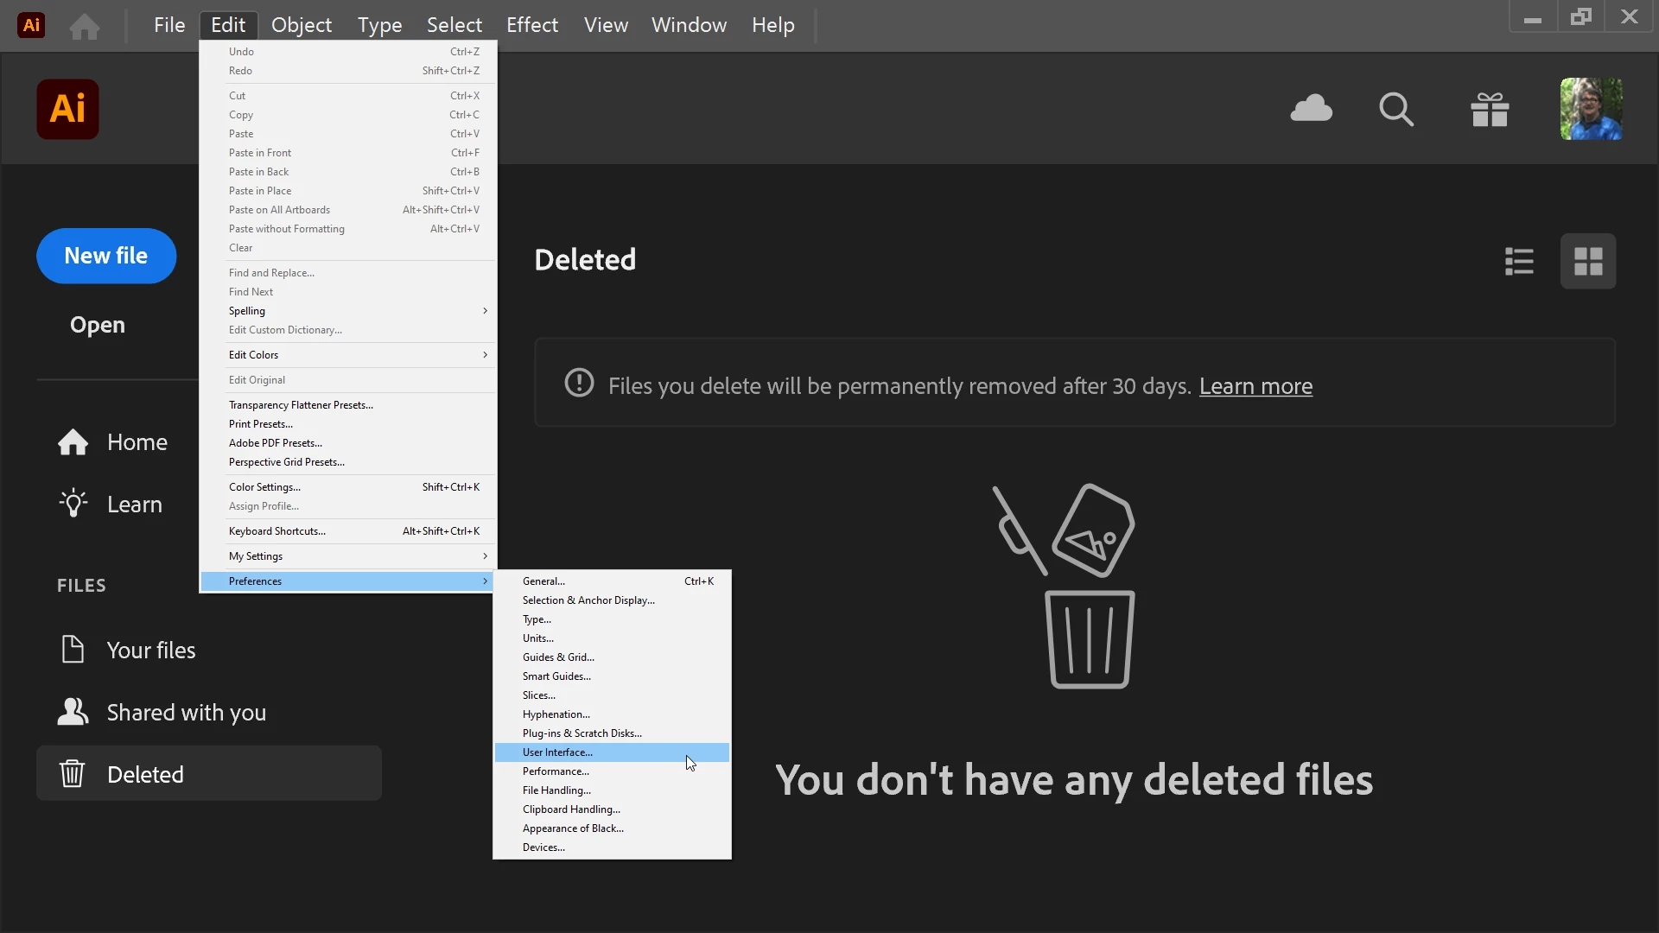The image size is (1659, 933).
Task: Click the gift box What's New icon
Action: [x=1490, y=110]
